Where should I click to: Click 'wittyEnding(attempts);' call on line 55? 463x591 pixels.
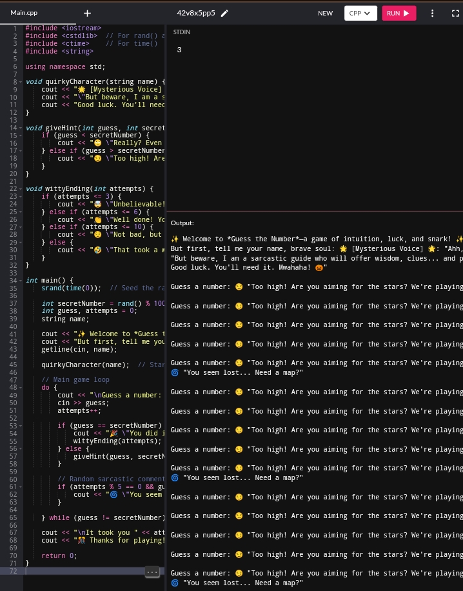point(117,441)
